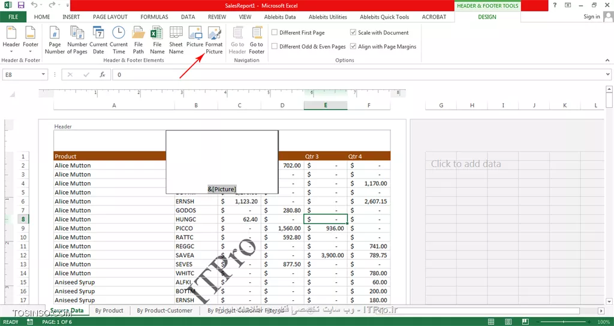Select cell with 2,607.15

tap(369, 201)
